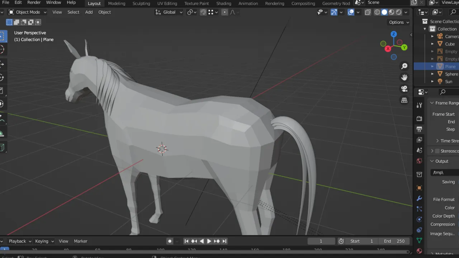This screenshot has width=459, height=258.
Task: Activate the pan view hand icon
Action: [x=404, y=77]
